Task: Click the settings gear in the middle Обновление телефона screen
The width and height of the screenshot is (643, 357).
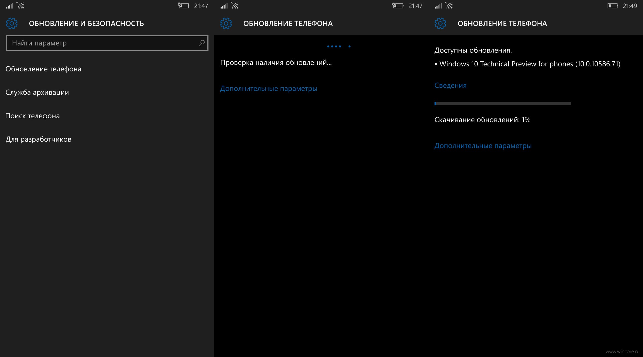Action: 226,23
